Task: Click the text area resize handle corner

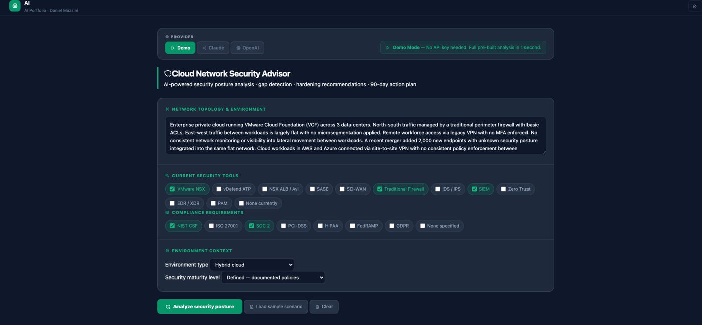Action: tap(543, 152)
